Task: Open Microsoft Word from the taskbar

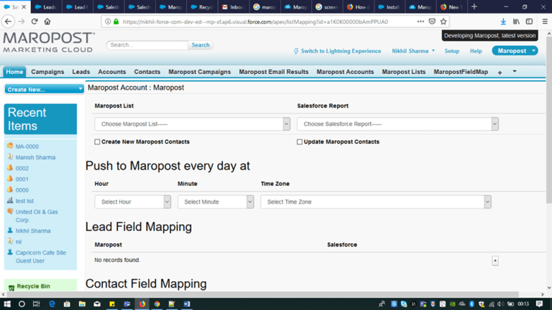Action: [187, 304]
